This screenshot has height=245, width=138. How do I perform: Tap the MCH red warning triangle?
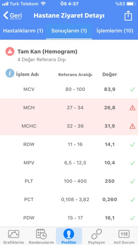pyautogui.click(x=132, y=108)
